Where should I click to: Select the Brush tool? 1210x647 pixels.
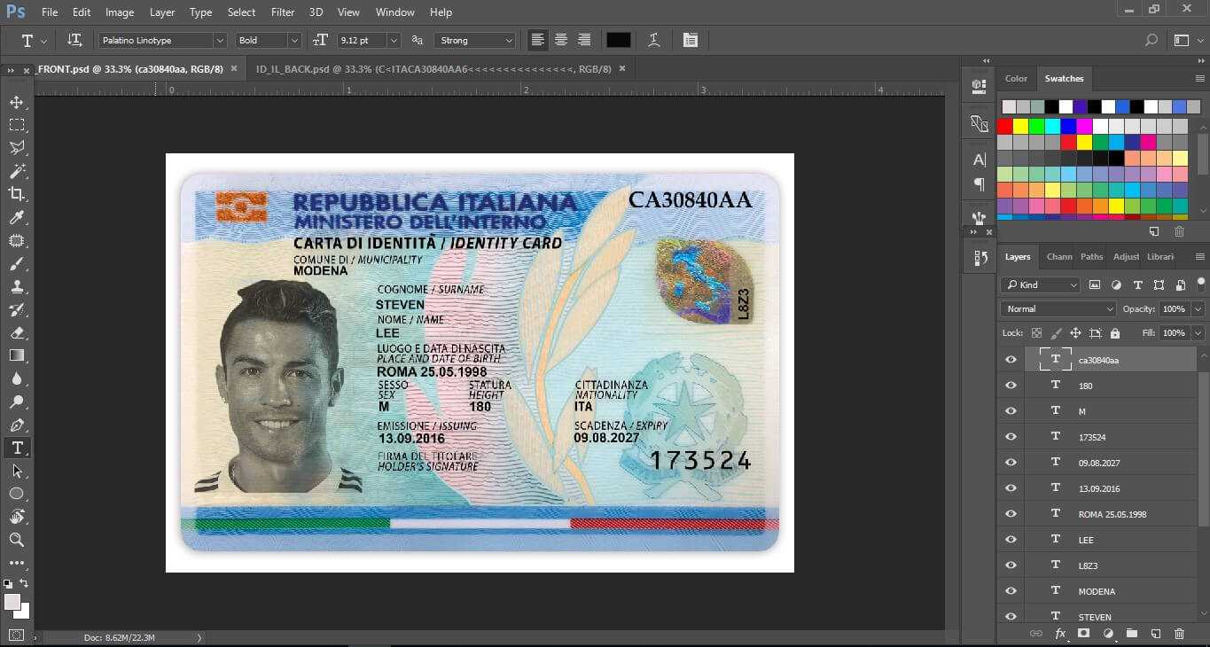click(x=17, y=264)
